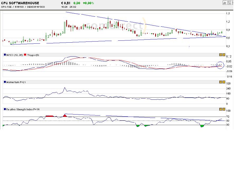237x183 pixels.
Task: Click the 0,6 price axis label
Action: 228,38
